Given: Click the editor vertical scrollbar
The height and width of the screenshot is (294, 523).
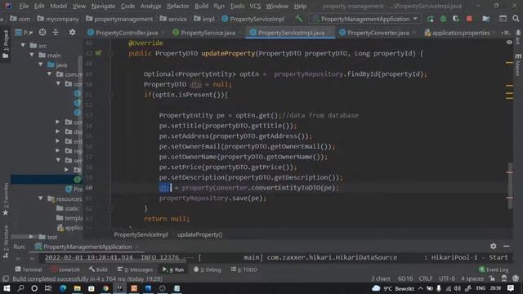Looking at the screenshot, I should click(510, 185).
